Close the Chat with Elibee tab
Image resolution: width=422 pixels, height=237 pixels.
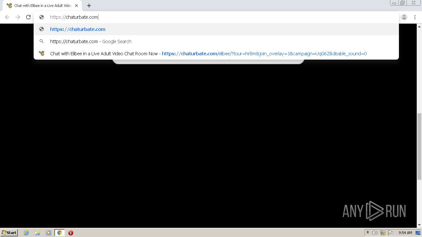76,6
